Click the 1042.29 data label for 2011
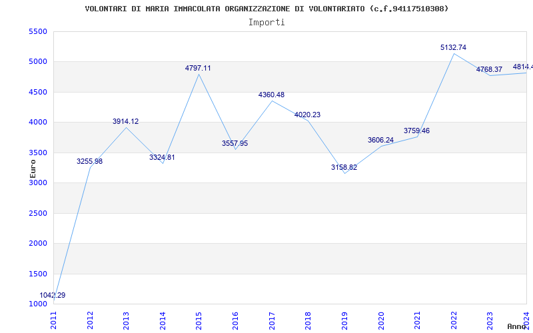The image size is (533, 333). pyautogui.click(x=53, y=295)
